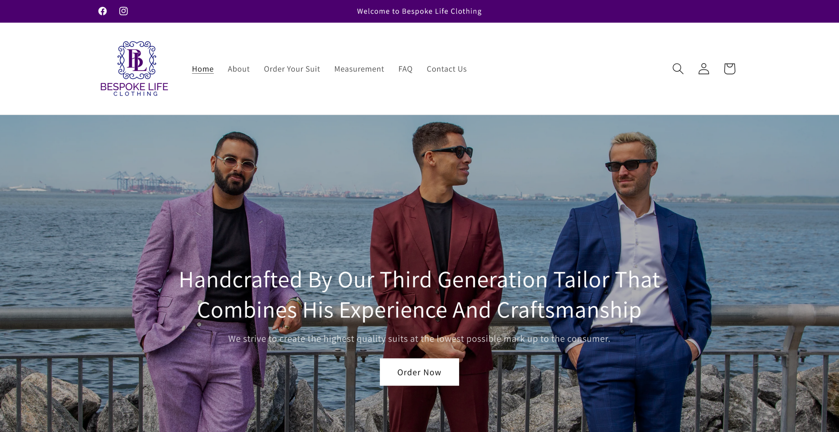Open the Contact Us link

point(446,69)
